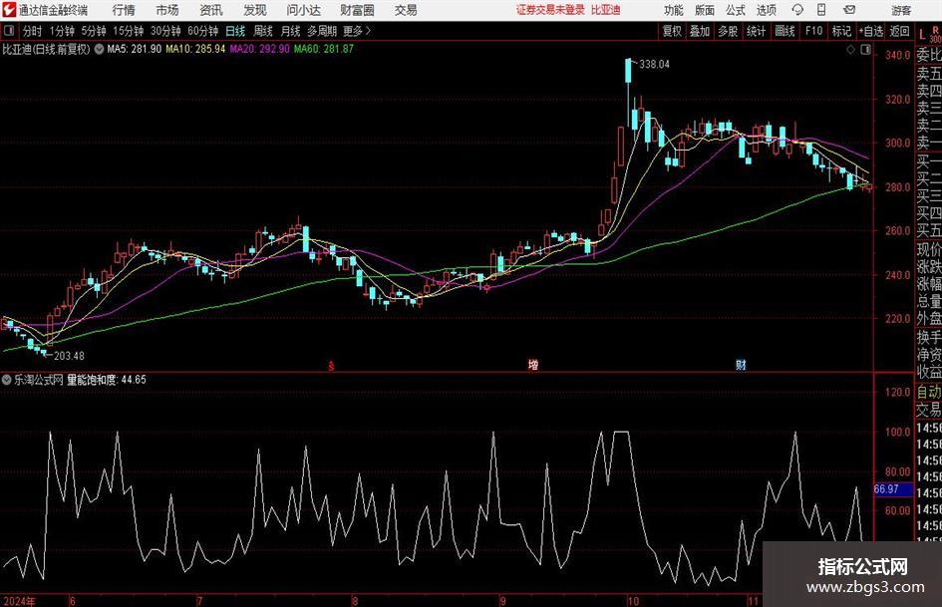
Task: Click the MA20: 292.90 label
Action: [x=259, y=49]
